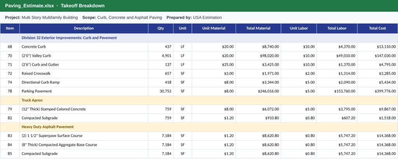Select the Unit column header
Viewport: 398px width, 159px height.
point(183,28)
